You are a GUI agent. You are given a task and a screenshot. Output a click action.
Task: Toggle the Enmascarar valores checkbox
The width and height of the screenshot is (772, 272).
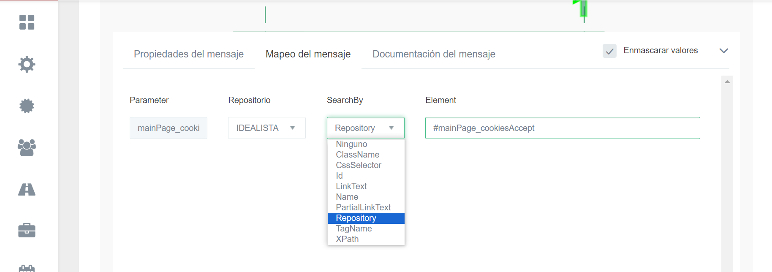[x=609, y=51]
